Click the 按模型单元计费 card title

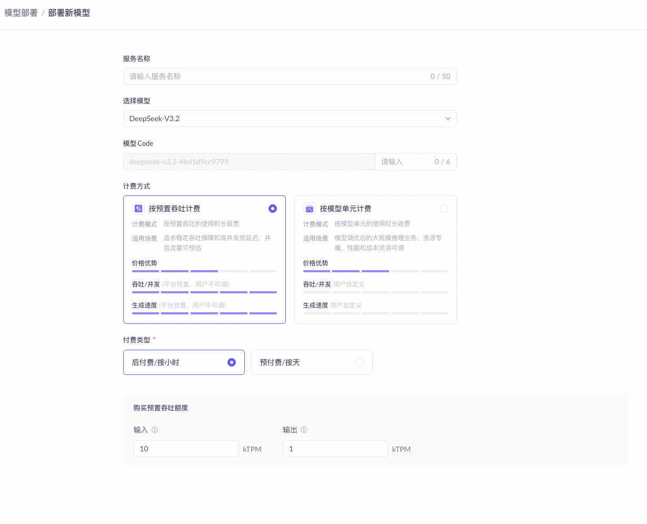[x=345, y=209]
